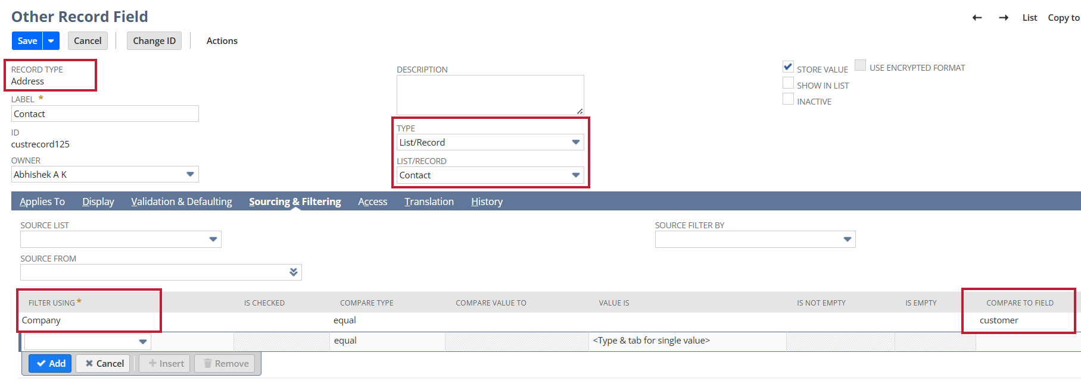
Task: Enable the Show In List checkbox
Action: tap(788, 84)
